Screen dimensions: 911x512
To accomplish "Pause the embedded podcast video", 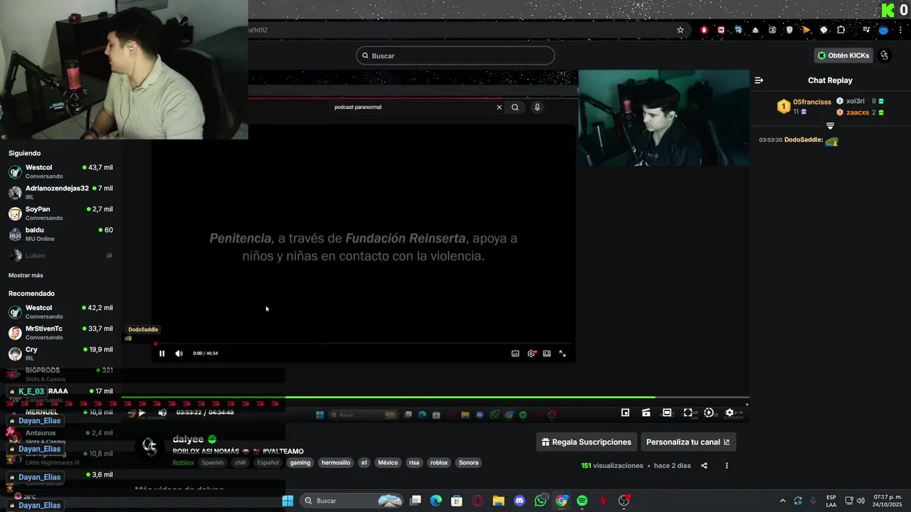I will pos(162,353).
